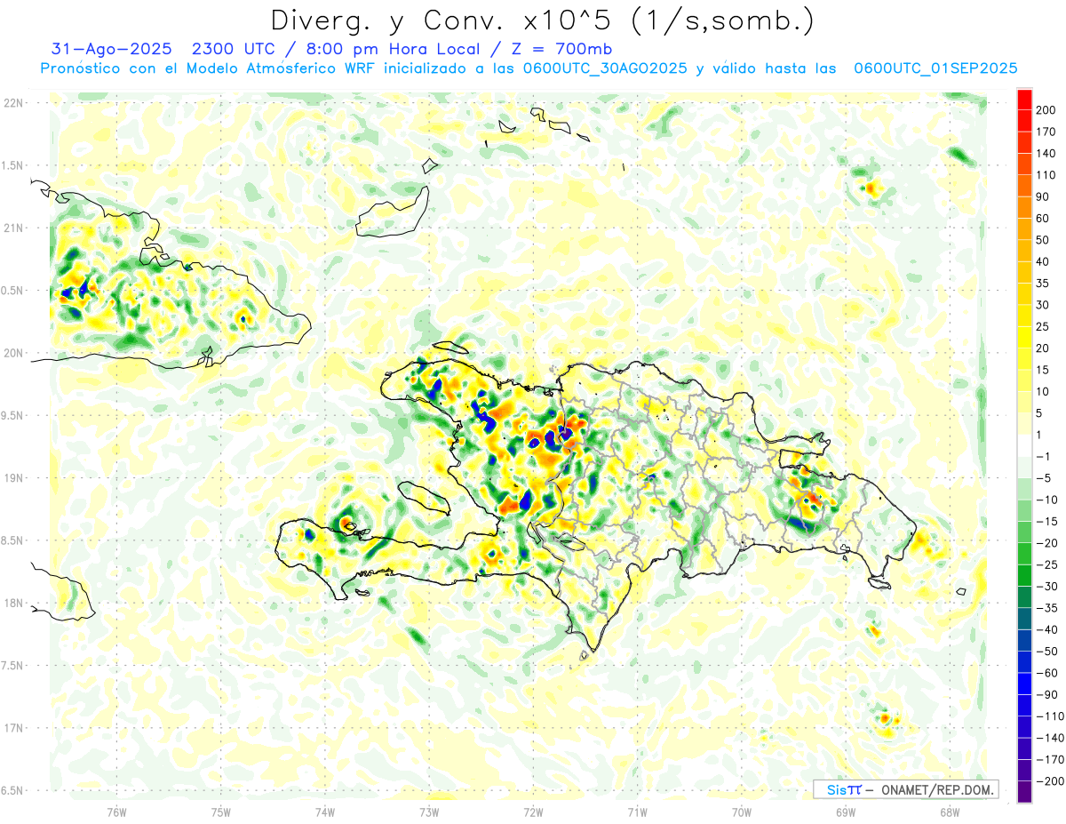Click the '22N' latitude label
Image resolution: width=1066 pixels, height=824 pixels.
click(14, 103)
